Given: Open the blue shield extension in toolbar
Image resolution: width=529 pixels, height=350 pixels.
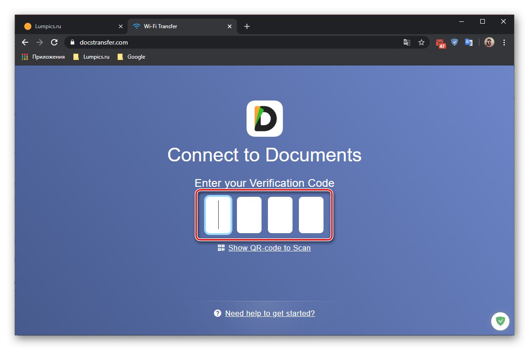Looking at the screenshot, I should [454, 42].
